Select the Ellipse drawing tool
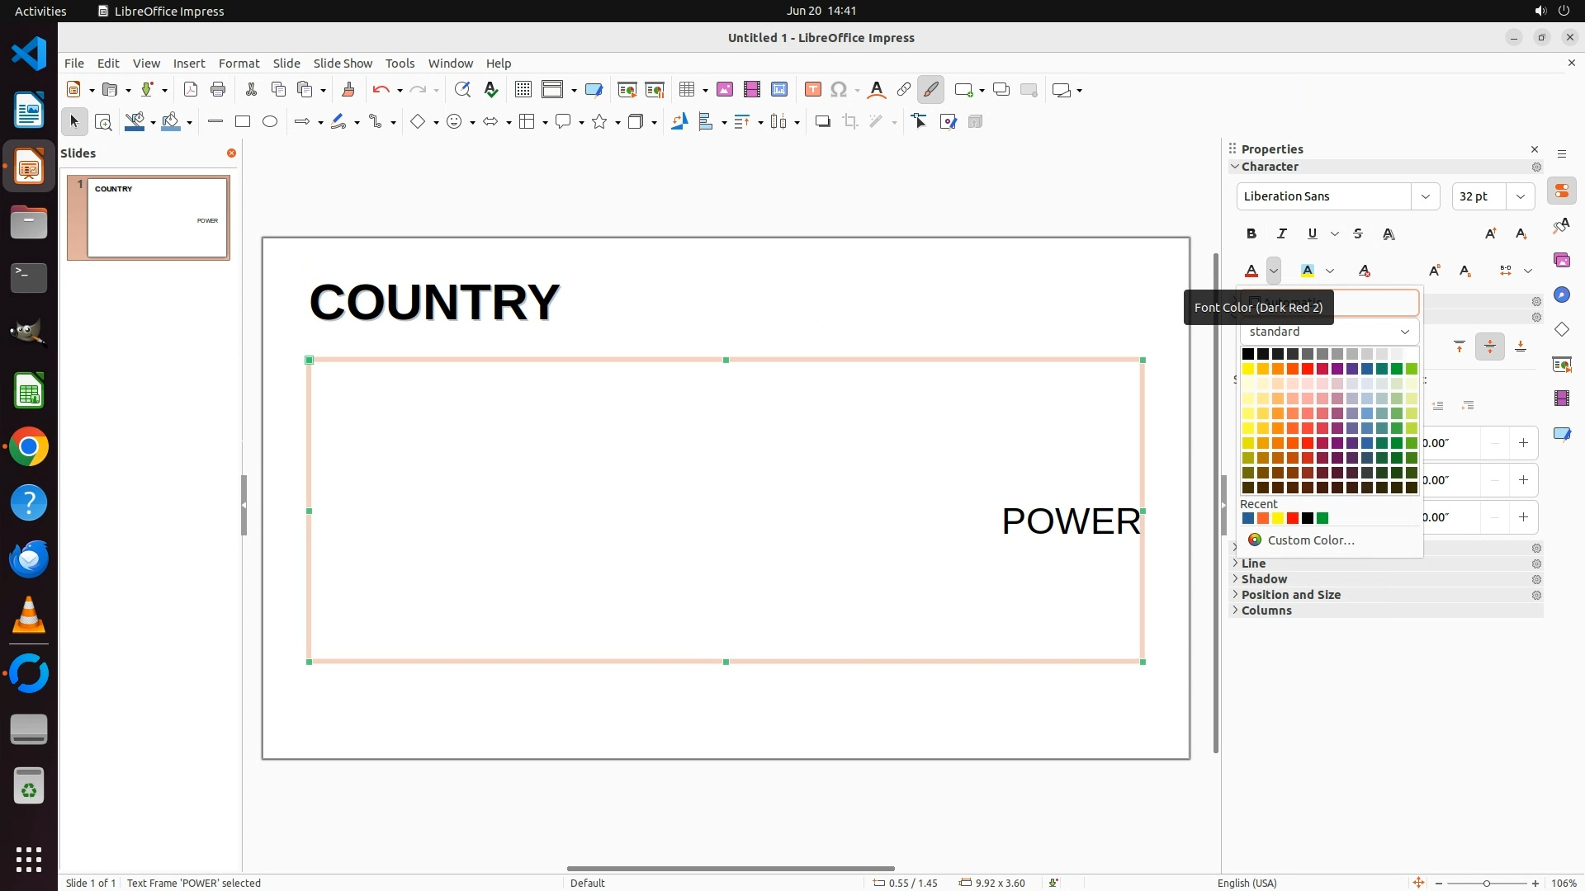1585x891 pixels. point(270,122)
